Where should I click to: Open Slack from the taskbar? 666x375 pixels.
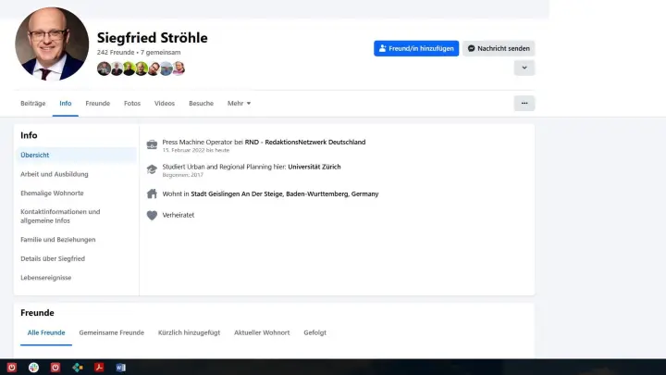point(33,368)
